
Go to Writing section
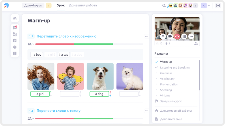coord(165,96)
